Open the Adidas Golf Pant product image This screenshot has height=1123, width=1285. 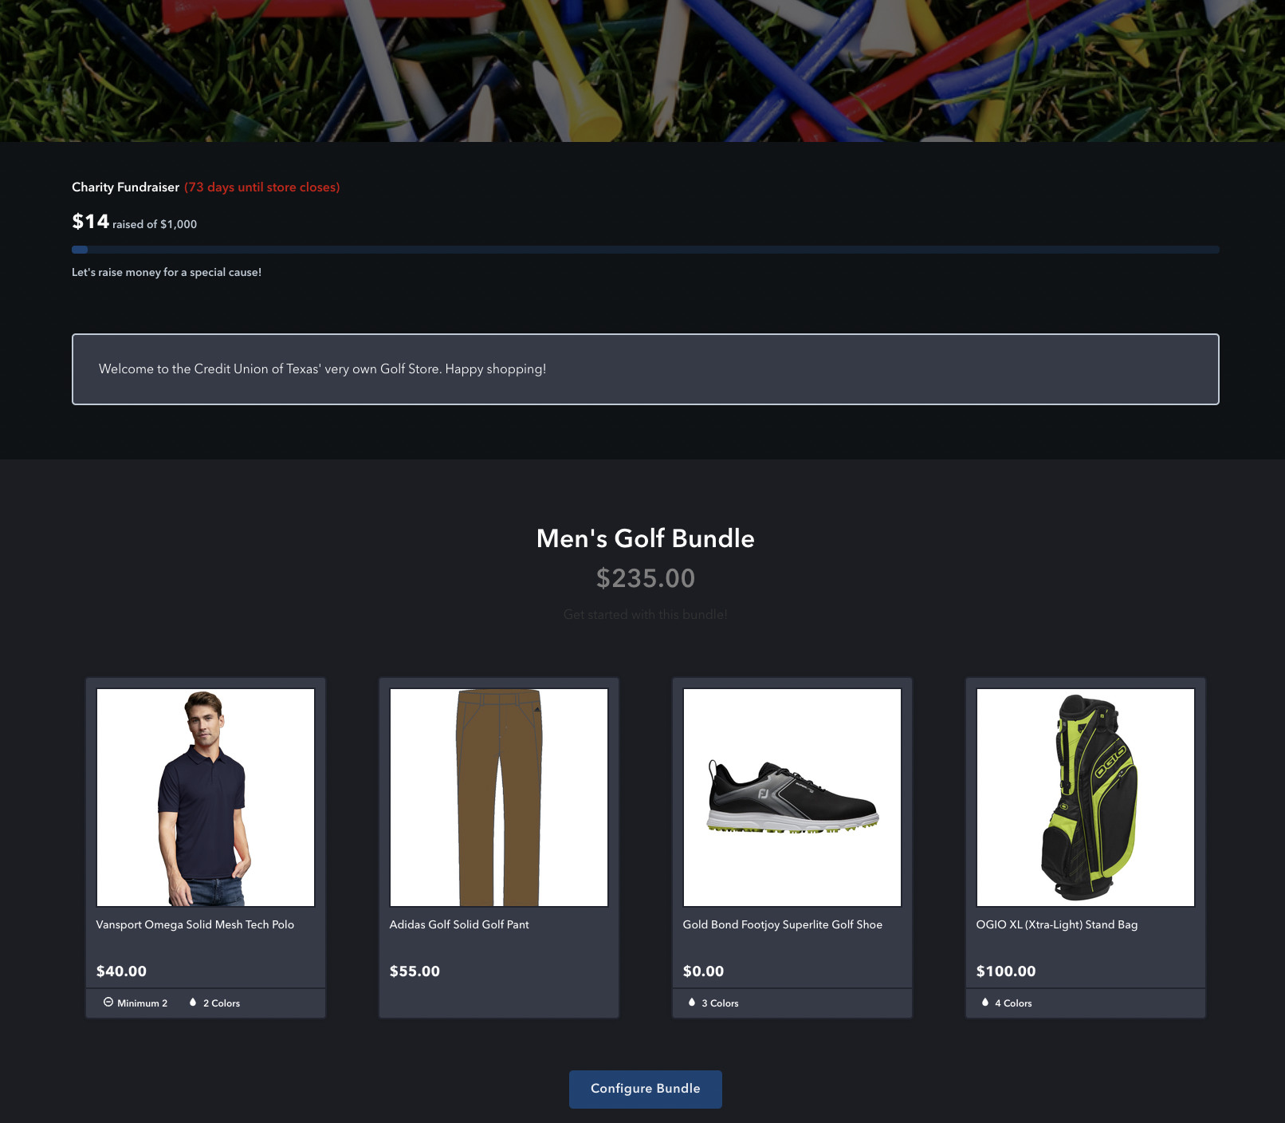[x=499, y=798]
